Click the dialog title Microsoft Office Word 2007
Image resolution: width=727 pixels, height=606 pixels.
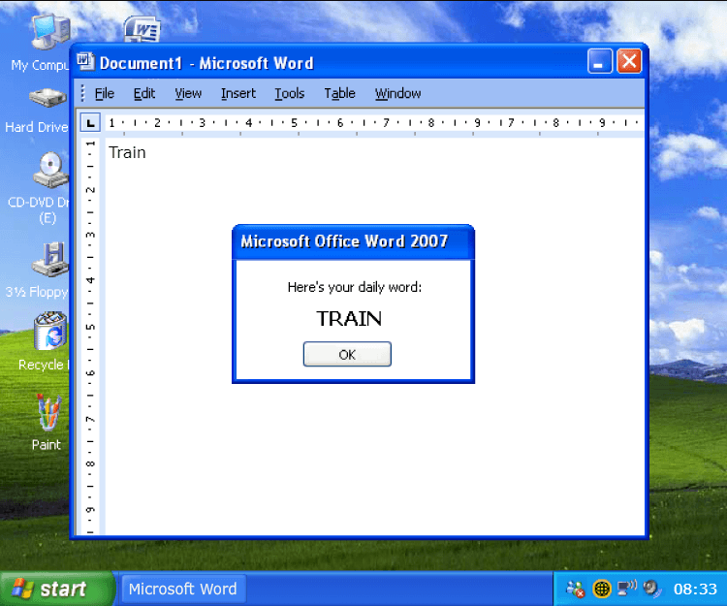coord(344,241)
